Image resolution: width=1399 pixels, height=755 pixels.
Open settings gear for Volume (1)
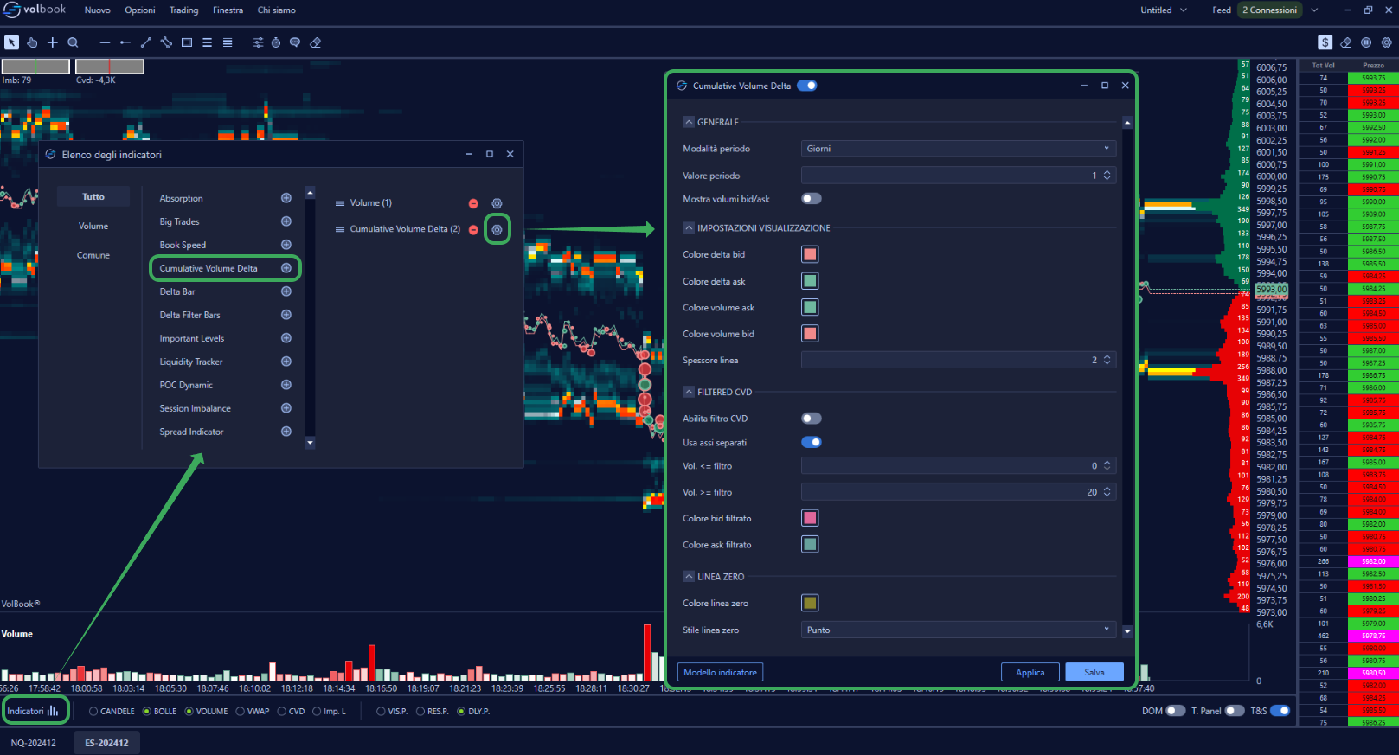click(x=497, y=203)
